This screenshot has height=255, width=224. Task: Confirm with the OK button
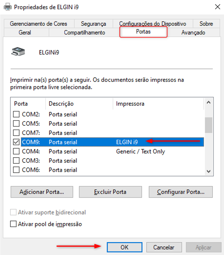pyautogui.click(x=125, y=247)
